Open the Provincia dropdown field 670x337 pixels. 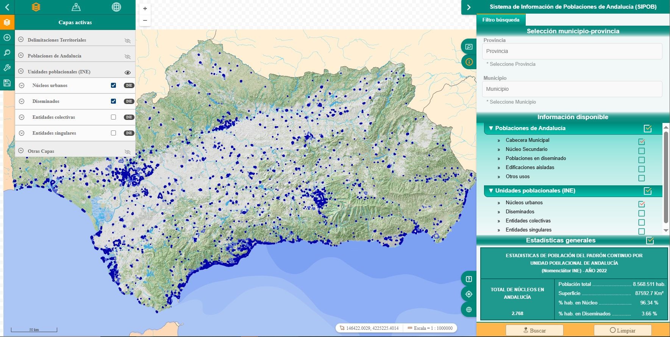point(572,51)
